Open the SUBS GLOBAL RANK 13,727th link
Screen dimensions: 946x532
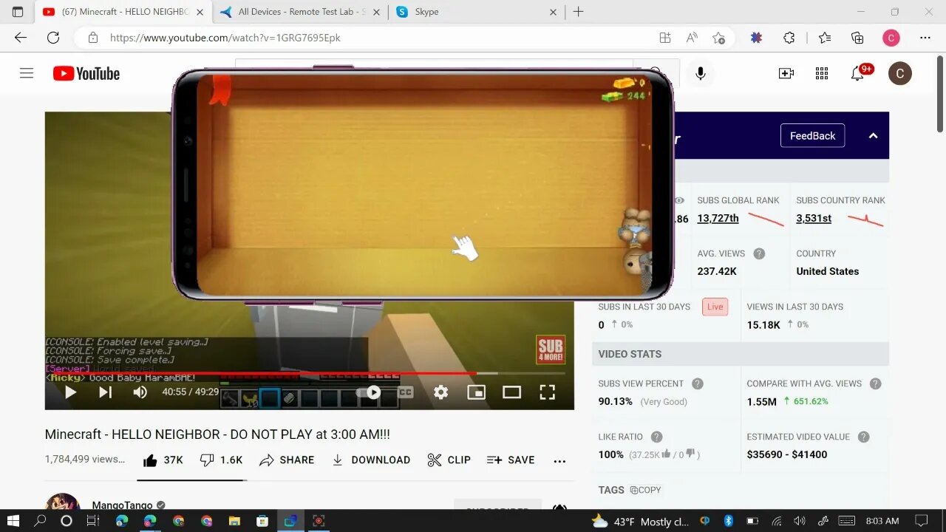click(718, 218)
